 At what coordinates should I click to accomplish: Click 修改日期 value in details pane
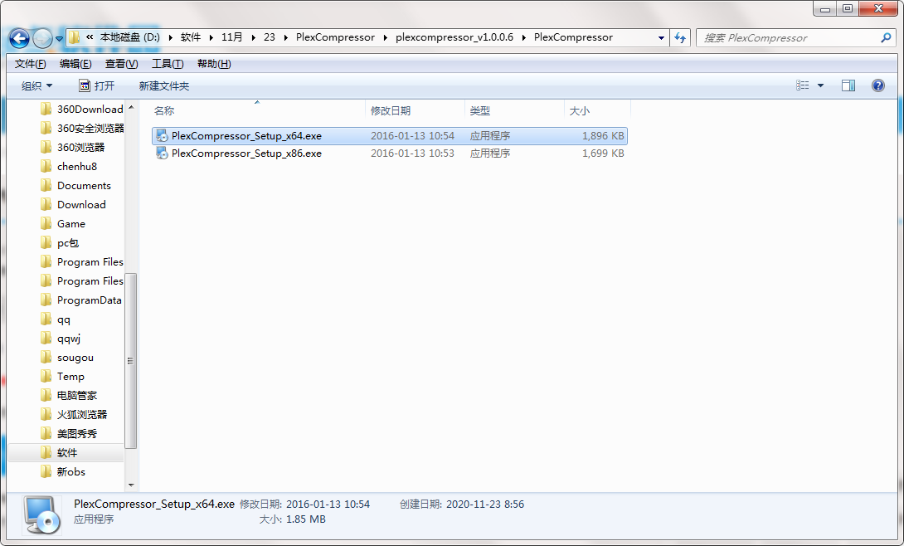click(x=328, y=504)
